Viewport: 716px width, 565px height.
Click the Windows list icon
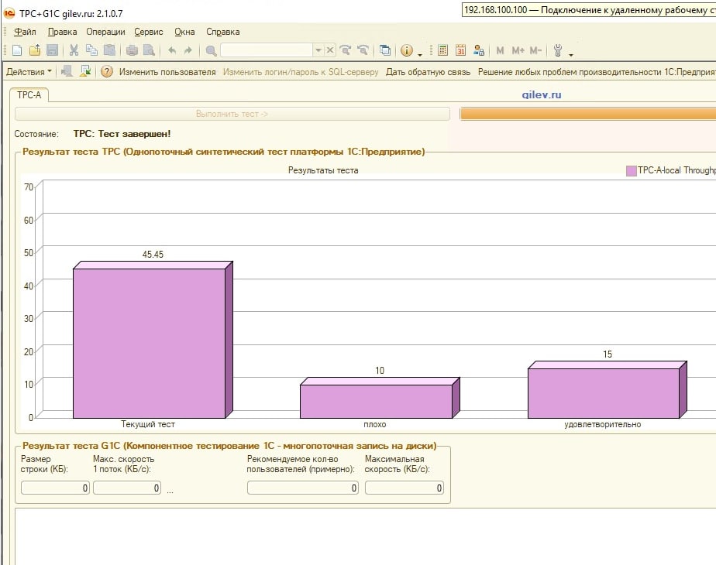tap(385, 50)
